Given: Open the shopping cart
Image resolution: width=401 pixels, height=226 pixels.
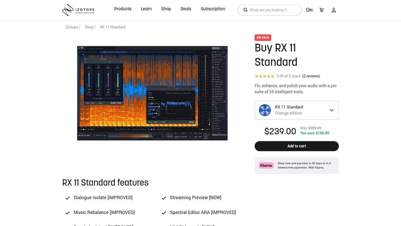Looking at the screenshot, I should [x=322, y=10].
